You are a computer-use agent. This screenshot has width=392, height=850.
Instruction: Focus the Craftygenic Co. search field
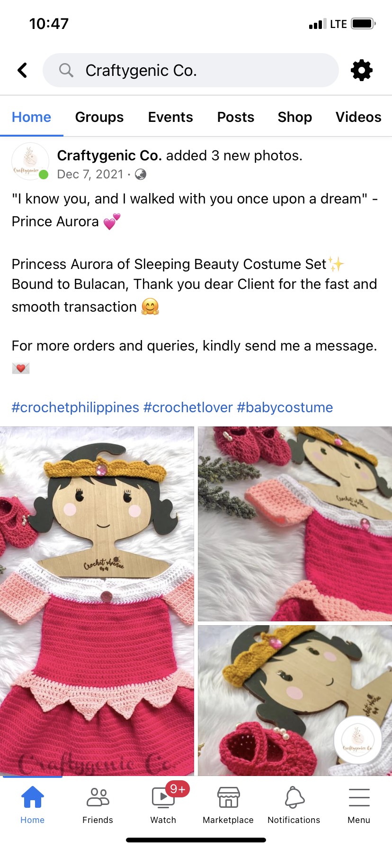[191, 70]
